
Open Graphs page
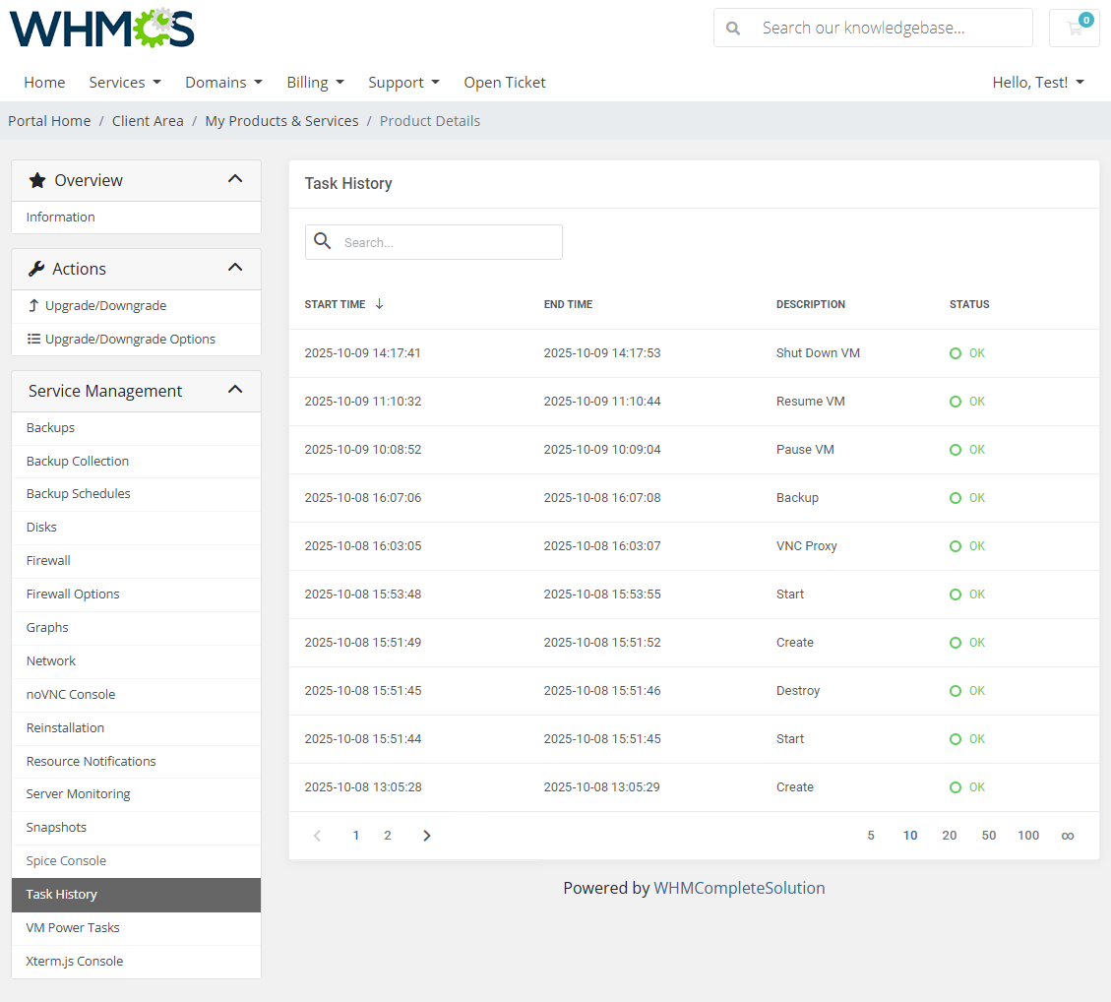click(136, 627)
